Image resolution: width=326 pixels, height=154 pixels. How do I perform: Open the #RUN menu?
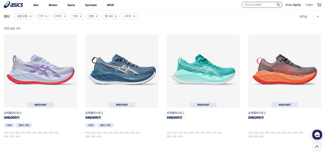[x=110, y=5]
